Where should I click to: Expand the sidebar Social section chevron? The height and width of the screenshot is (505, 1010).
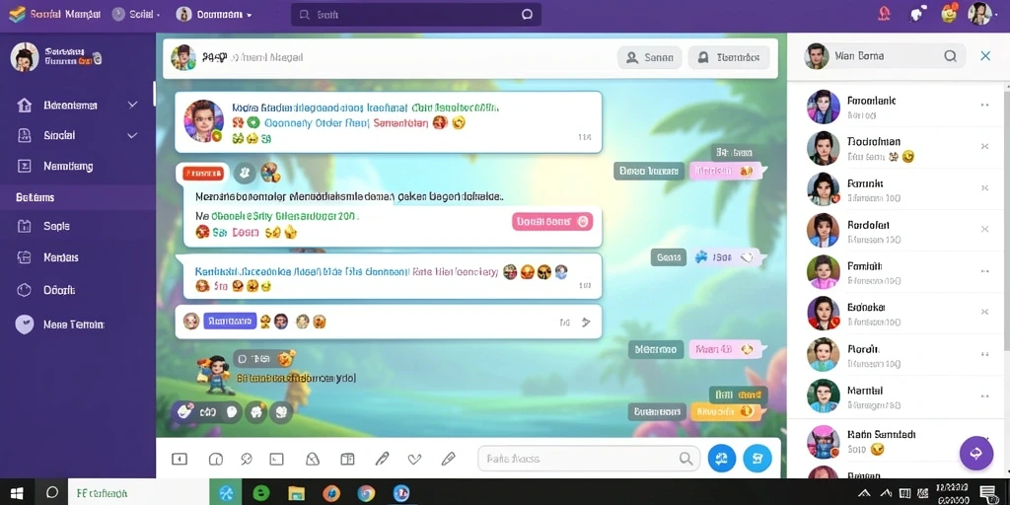(x=133, y=135)
